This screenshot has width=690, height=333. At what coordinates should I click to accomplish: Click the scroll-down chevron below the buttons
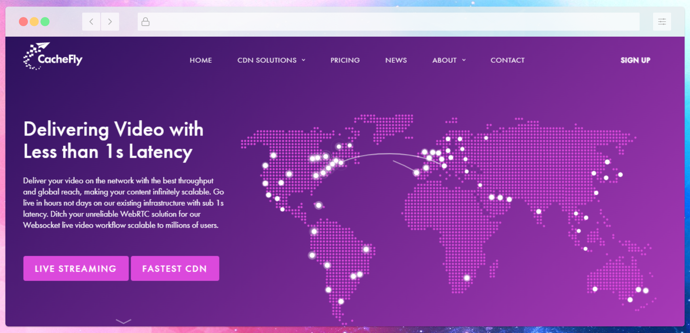124,322
